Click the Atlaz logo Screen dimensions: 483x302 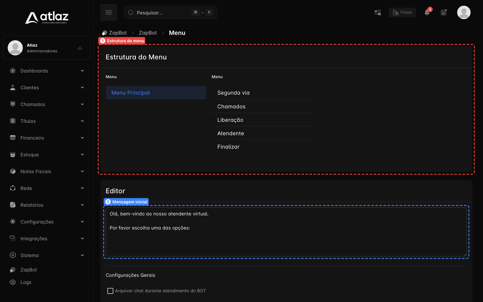[47, 18]
